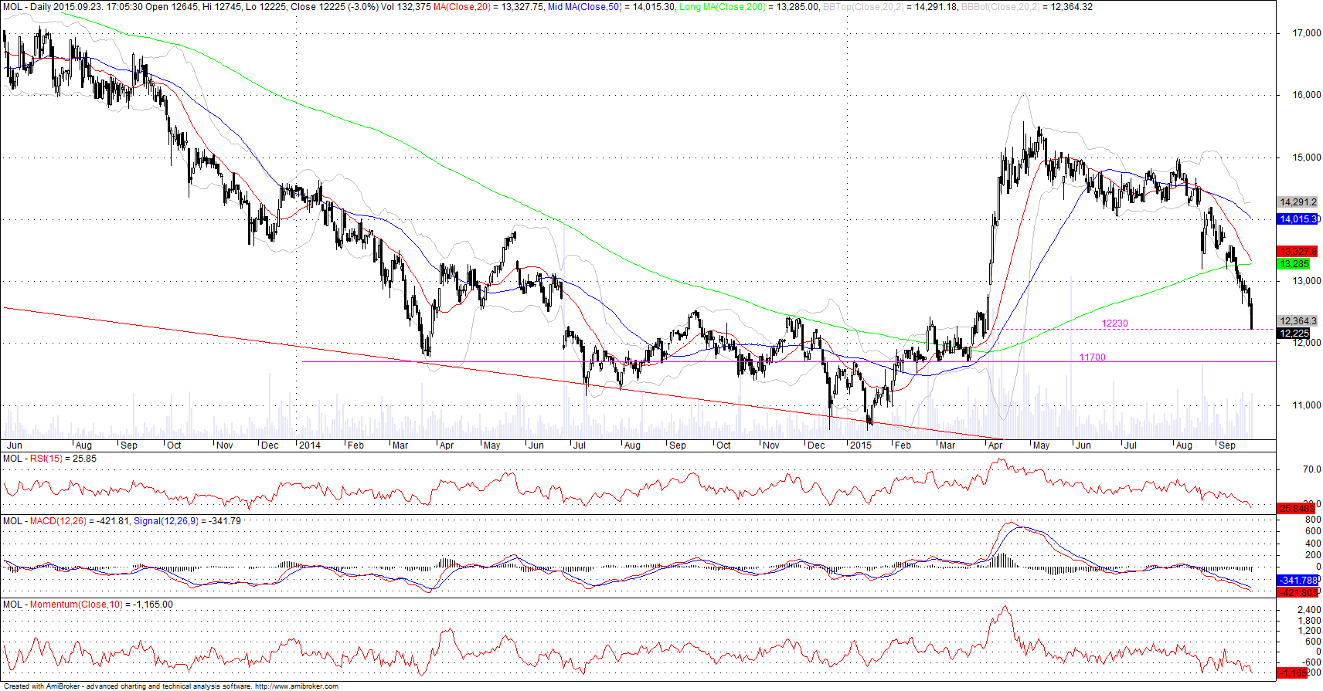Click the blue Signal(12,26,9) = -341.79 label

[188, 521]
